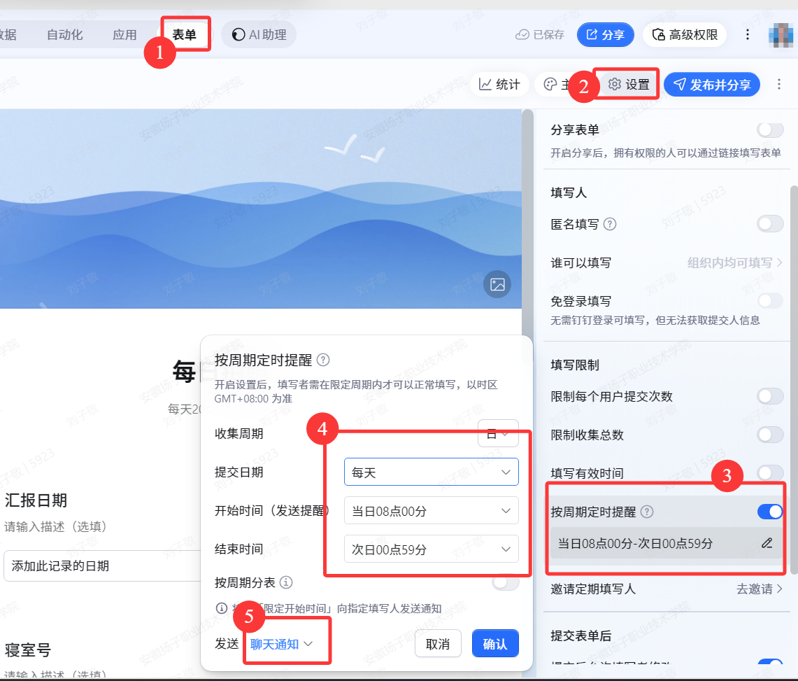Click the theme palette icon
This screenshot has height=681, width=798.
coord(550,84)
